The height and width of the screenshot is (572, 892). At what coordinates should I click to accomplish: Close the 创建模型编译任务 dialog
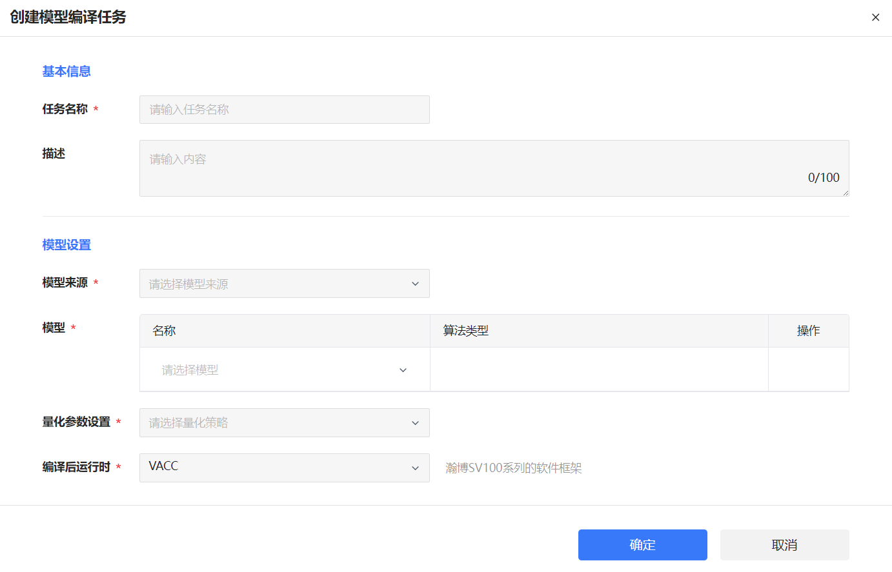tap(875, 17)
